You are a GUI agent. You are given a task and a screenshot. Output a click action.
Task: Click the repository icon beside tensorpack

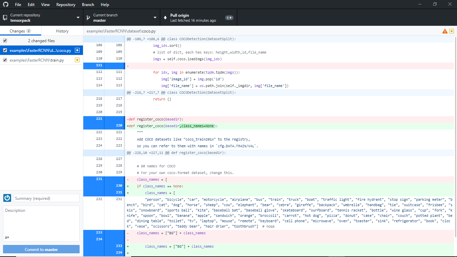click(5, 17)
